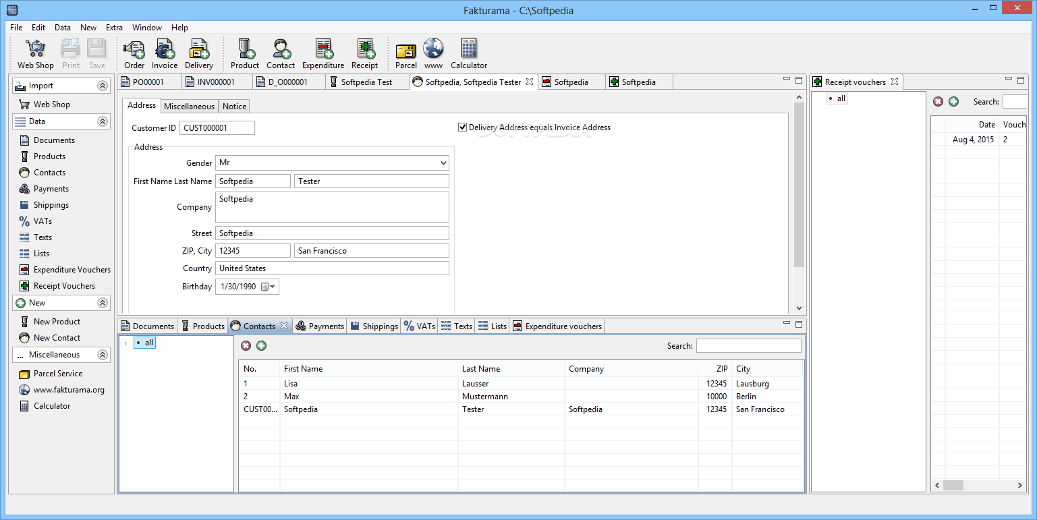Open Payments in the Data sidebar
This screenshot has height=520, width=1037.
(x=44, y=189)
